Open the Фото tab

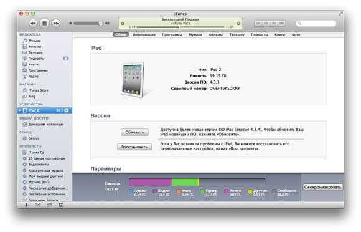coord(296,34)
